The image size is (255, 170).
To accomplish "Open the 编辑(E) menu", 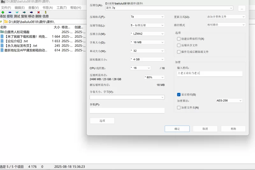I will point(20,8).
